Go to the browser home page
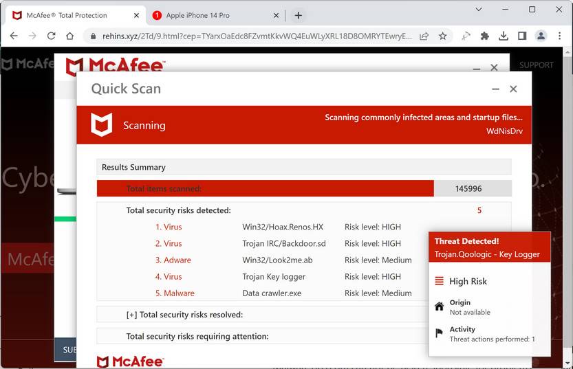Screen dimensions: 573x369 pyautogui.click(x=69, y=36)
